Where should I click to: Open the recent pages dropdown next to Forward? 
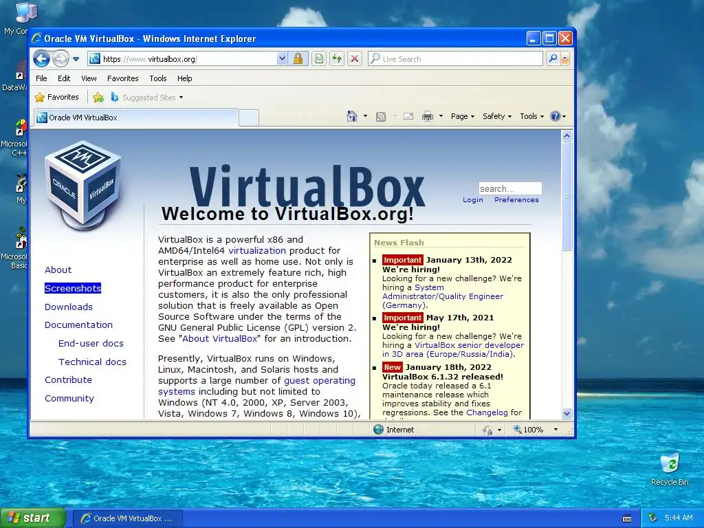(x=76, y=59)
